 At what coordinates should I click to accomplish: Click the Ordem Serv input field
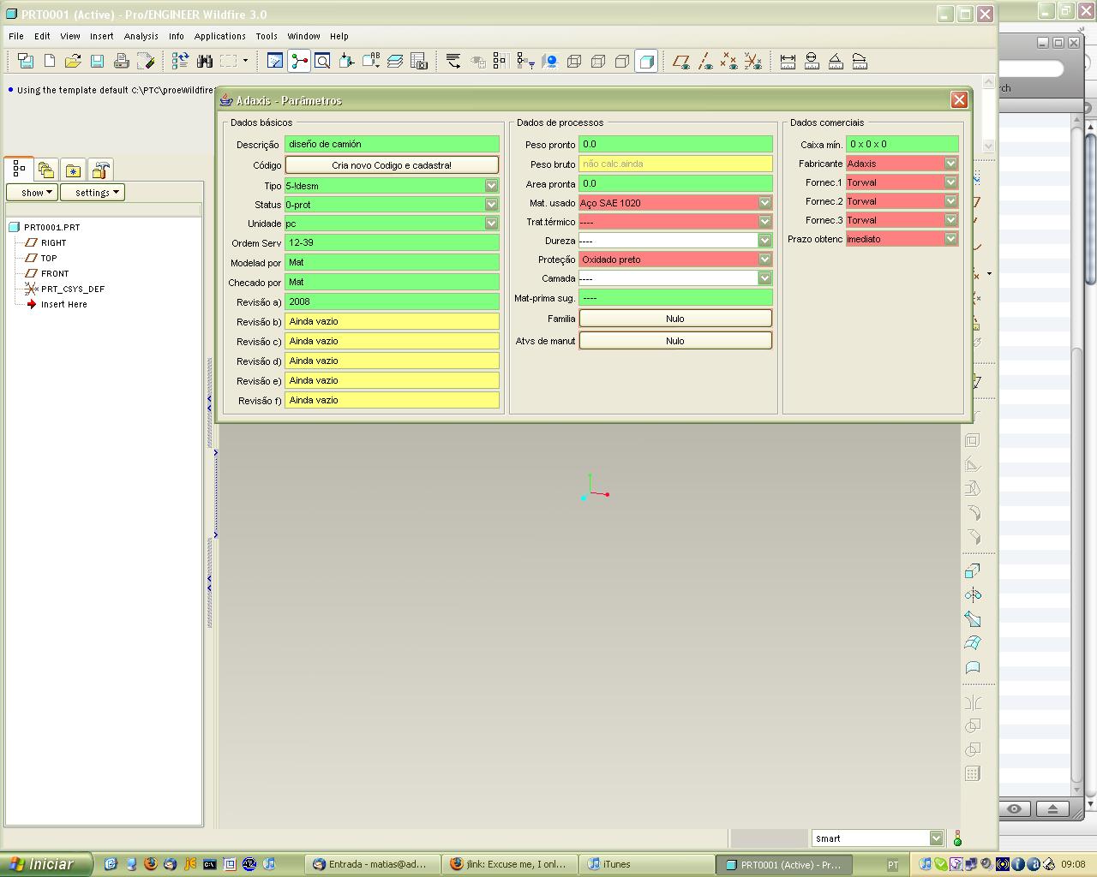[x=392, y=242]
